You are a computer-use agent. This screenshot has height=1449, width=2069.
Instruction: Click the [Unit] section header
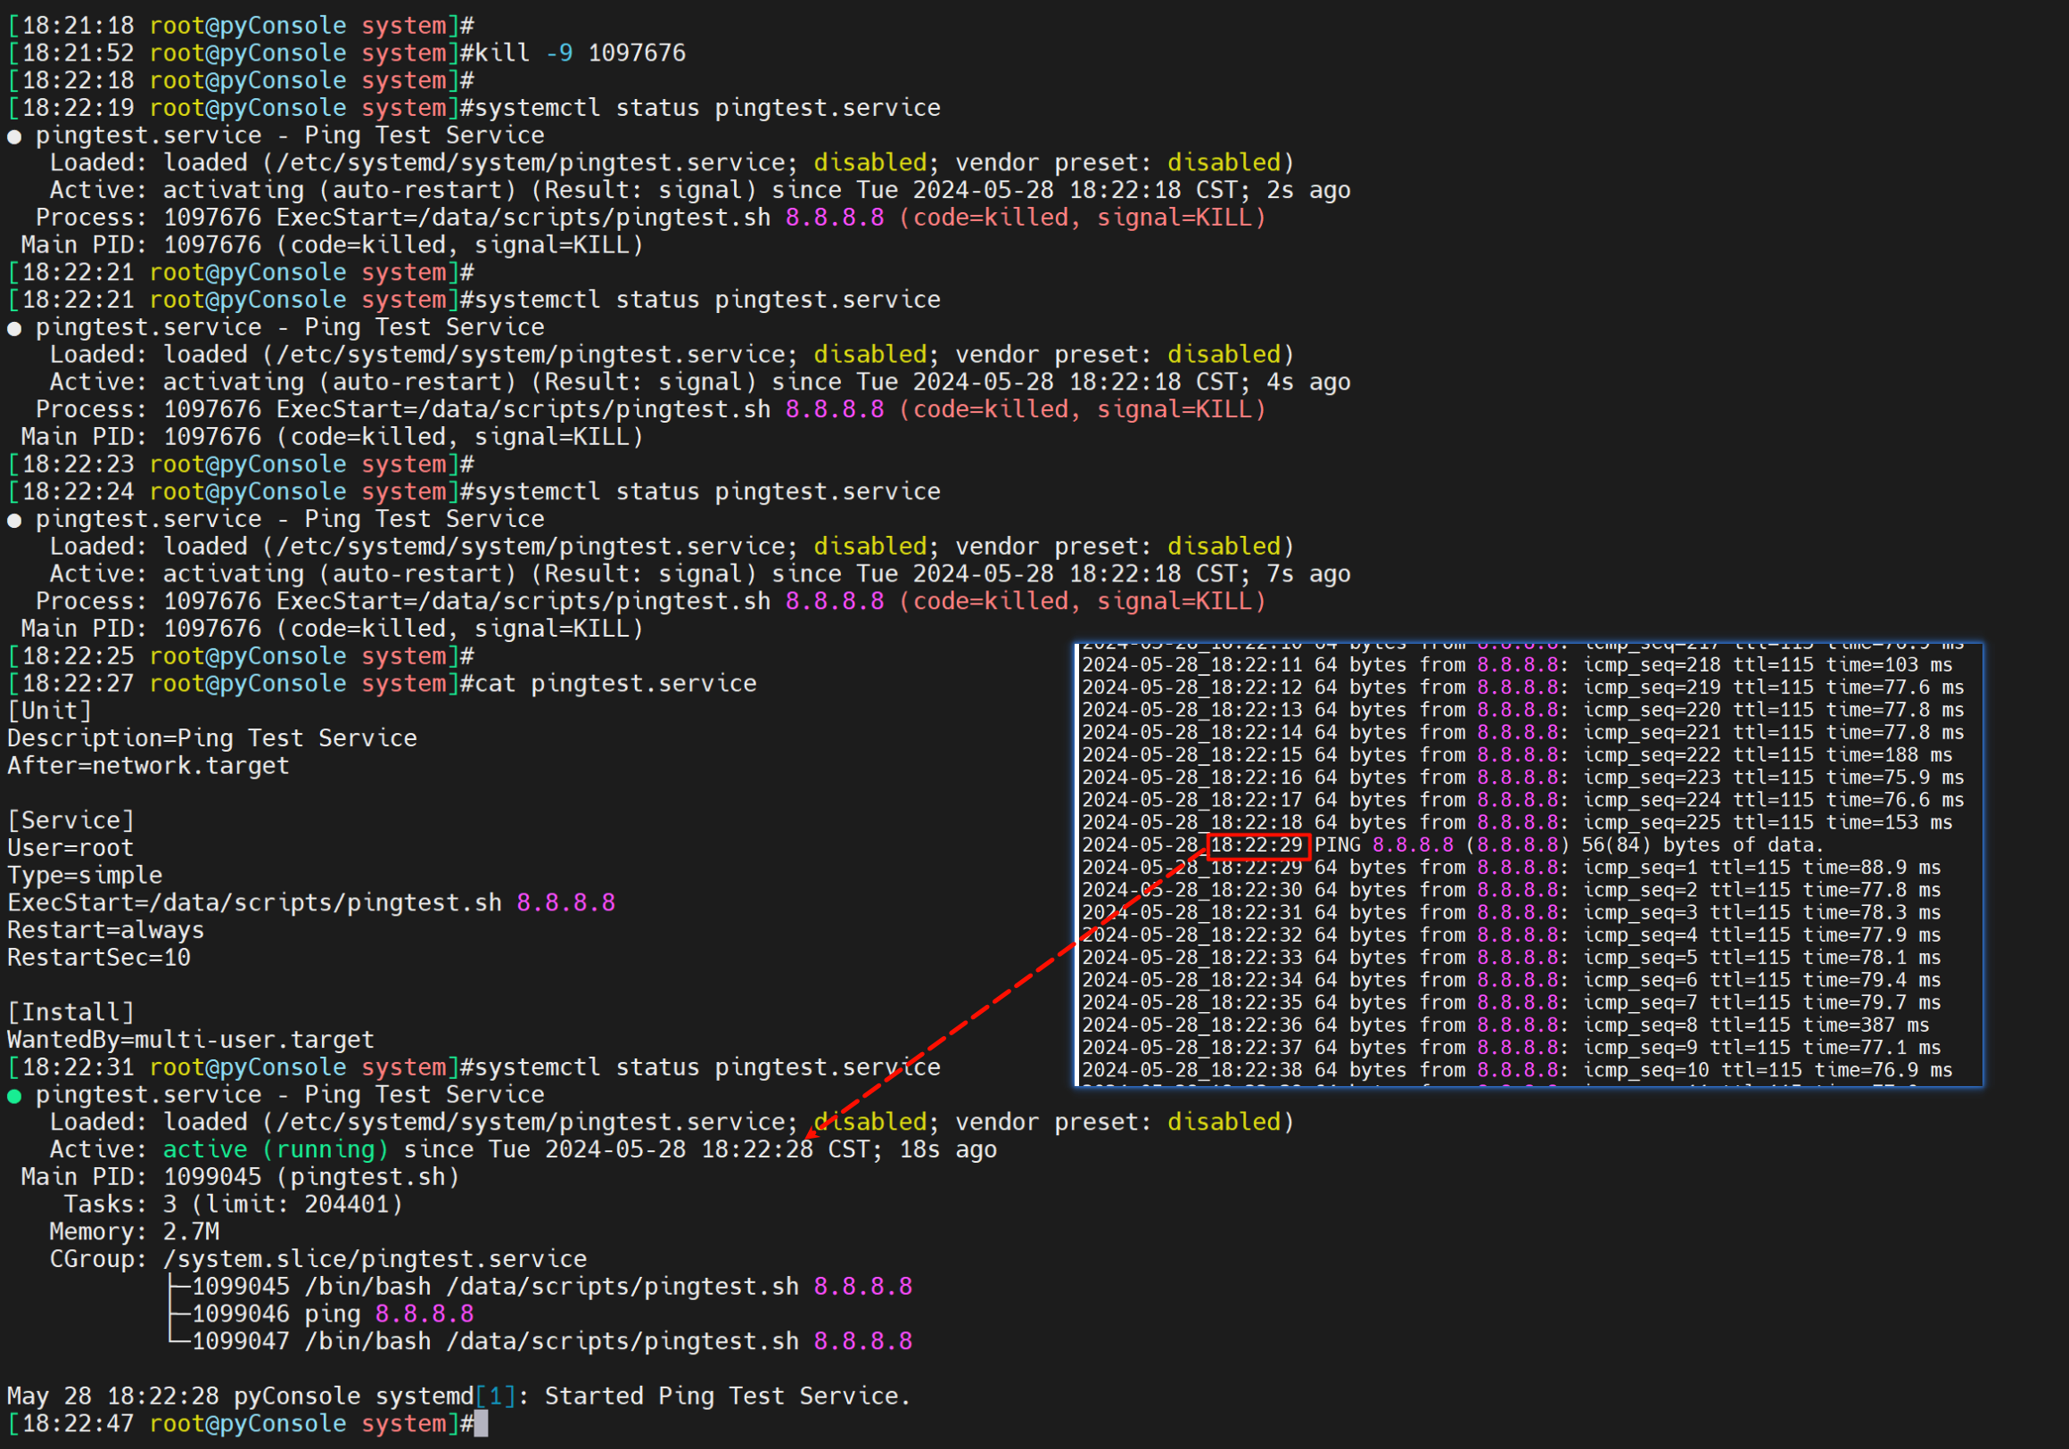pyautogui.click(x=50, y=711)
